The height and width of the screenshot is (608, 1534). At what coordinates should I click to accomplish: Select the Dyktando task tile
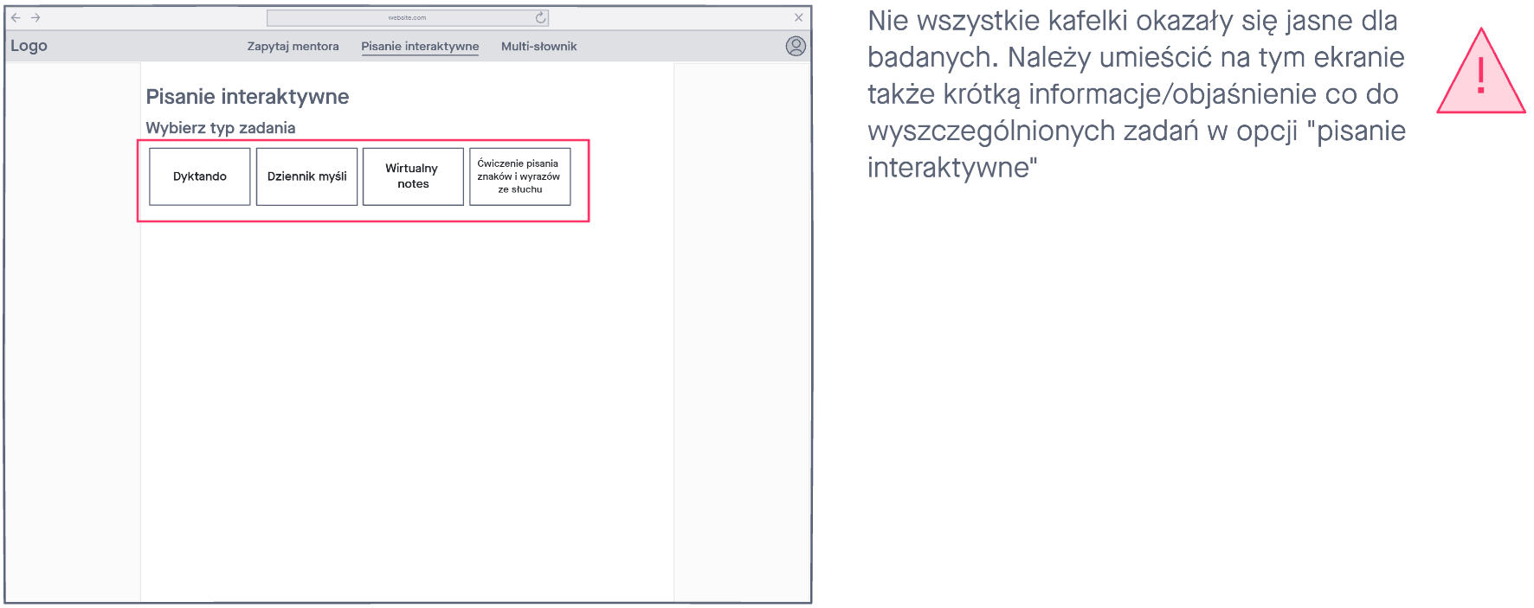(x=200, y=176)
